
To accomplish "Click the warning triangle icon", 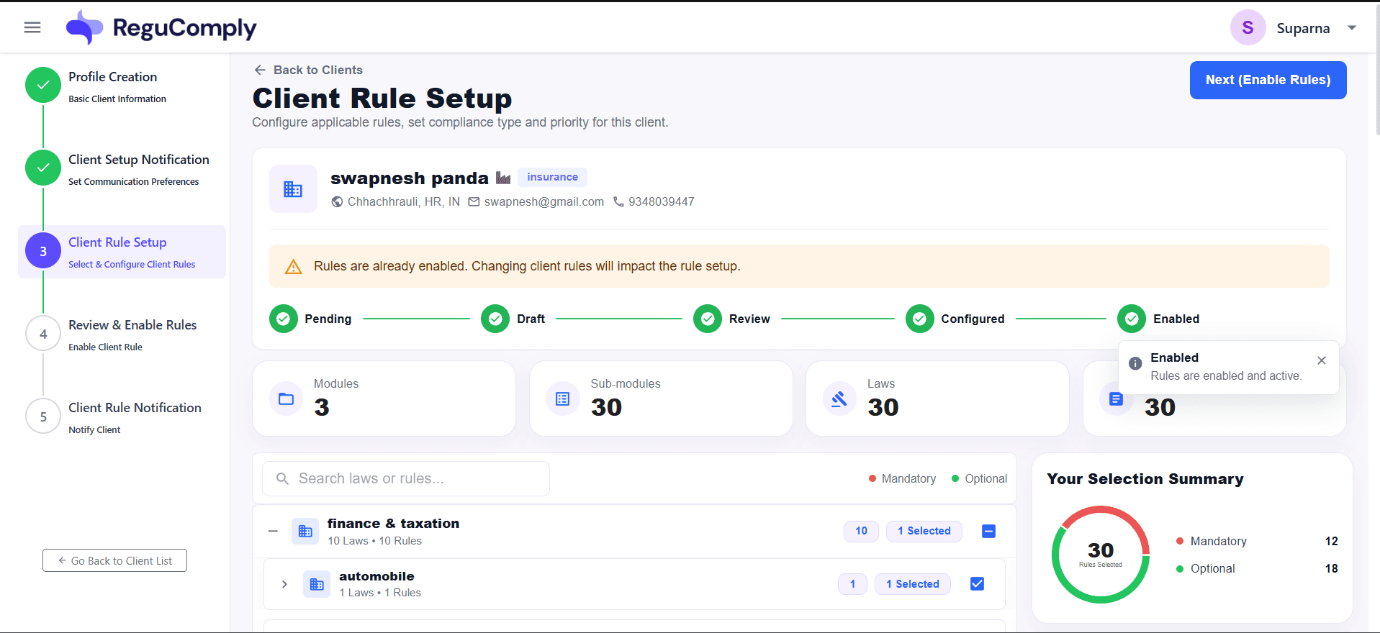I will tap(294, 267).
